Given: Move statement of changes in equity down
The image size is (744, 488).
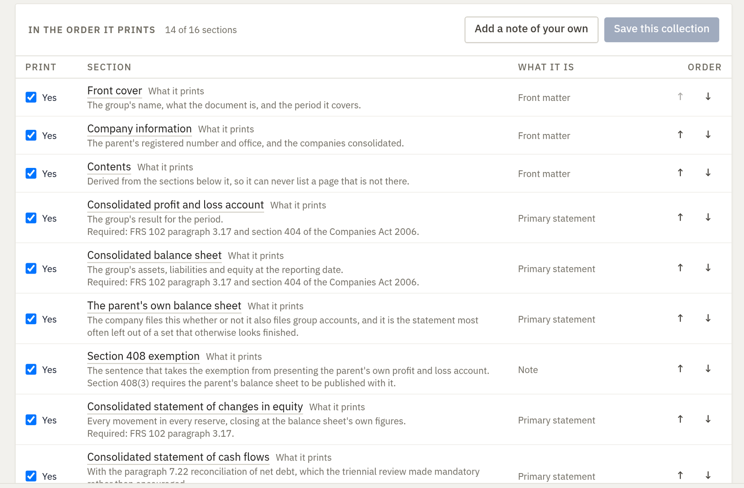Looking at the screenshot, I should pyautogui.click(x=708, y=420).
